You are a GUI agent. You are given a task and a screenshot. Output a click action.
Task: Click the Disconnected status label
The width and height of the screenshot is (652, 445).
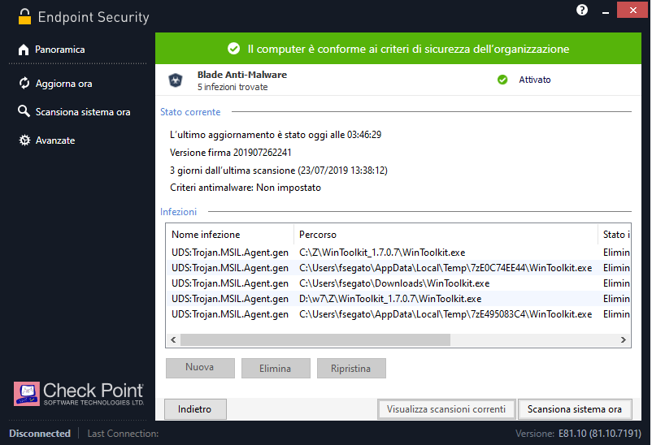click(40, 434)
